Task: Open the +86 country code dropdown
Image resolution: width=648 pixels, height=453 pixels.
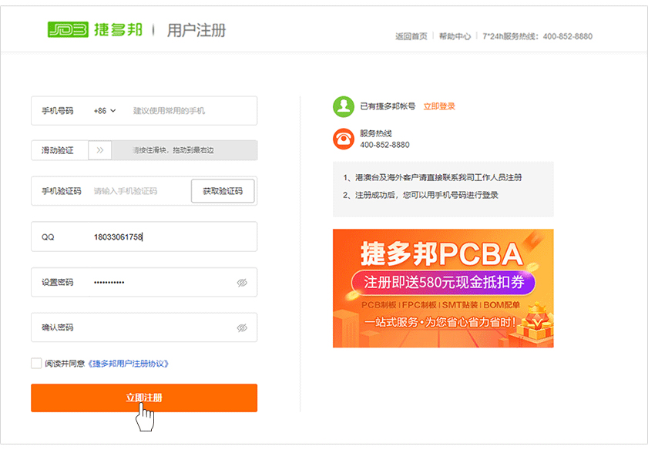Action: (x=105, y=111)
